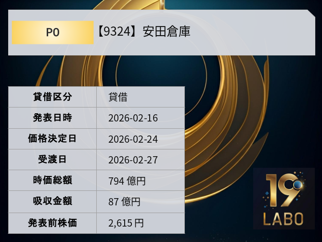Click the 受渡日 row label

point(52,160)
